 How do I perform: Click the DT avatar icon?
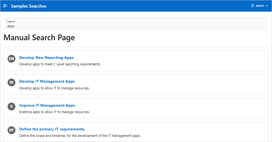tap(11, 130)
